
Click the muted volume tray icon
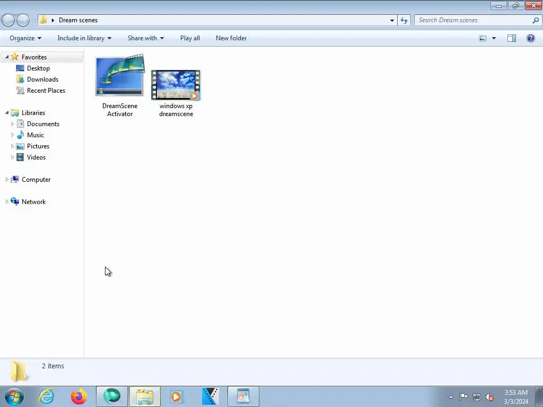click(489, 397)
